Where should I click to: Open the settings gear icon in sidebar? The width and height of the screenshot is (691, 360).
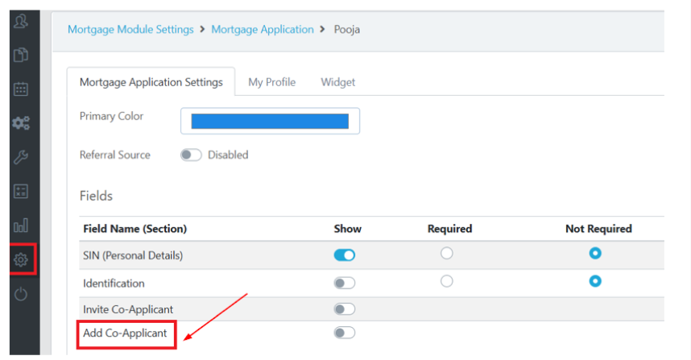coord(21,259)
